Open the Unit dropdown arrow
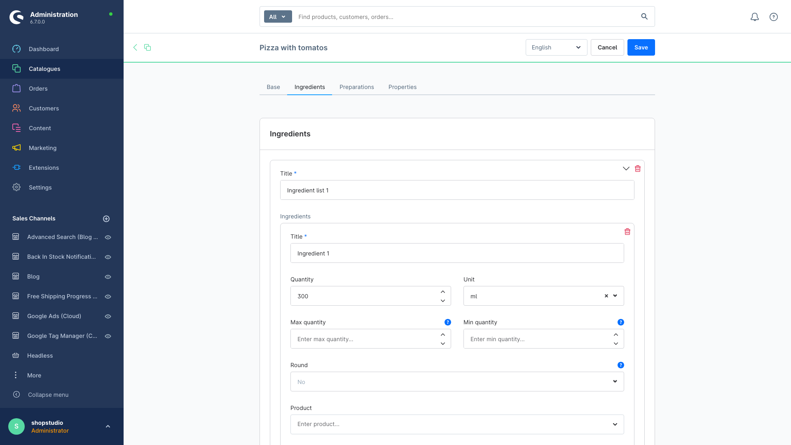The height and width of the screenshot is (445, 791). 615,296
